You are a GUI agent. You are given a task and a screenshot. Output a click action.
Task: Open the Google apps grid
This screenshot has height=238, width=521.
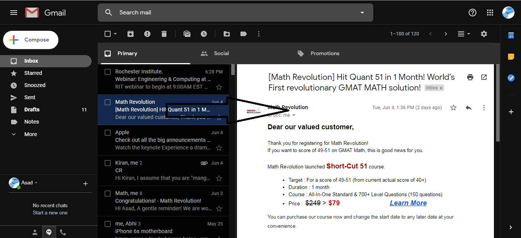(490, 13)
